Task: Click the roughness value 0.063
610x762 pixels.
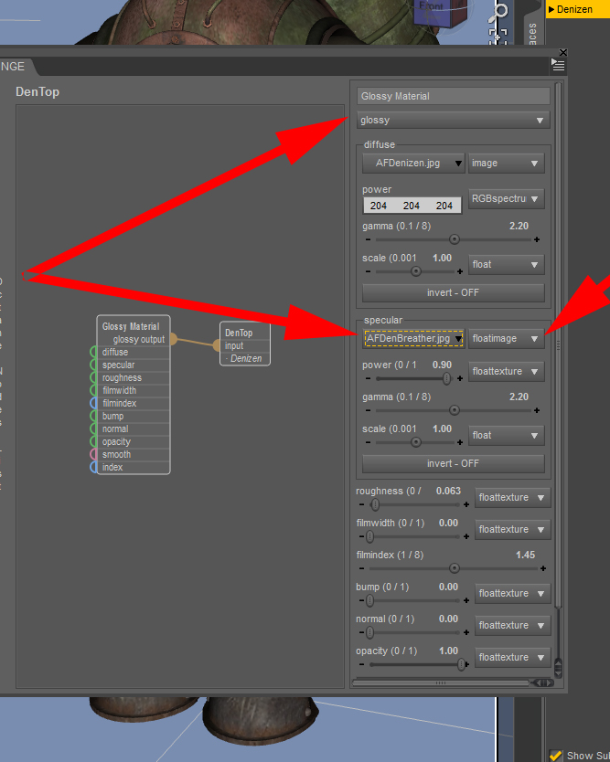Action: coord(448,491)
